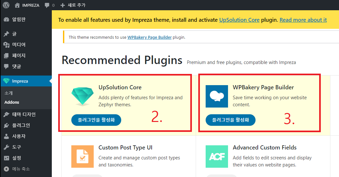
Task: Click the WPBakery Page Builder notice link
Action: pos(149,37)
